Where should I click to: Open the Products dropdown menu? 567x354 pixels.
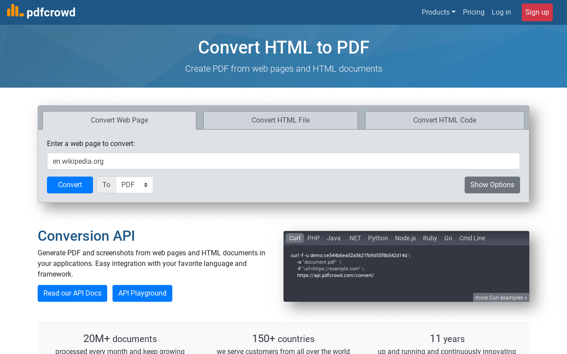coord(438,12)
